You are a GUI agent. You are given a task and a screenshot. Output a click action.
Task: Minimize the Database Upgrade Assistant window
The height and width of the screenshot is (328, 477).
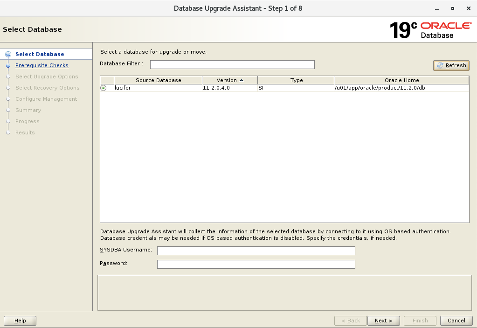pos(437,9)
